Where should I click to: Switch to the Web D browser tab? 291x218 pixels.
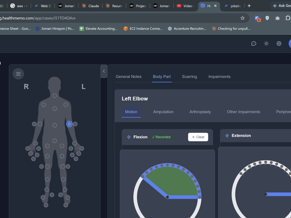43,6
